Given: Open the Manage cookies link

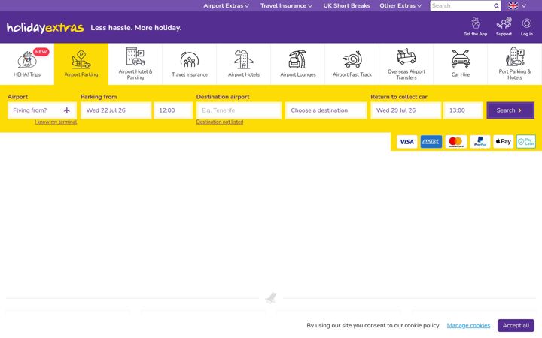Looking at the screenshot, I should pyautogui.click(x=468, y=325).
